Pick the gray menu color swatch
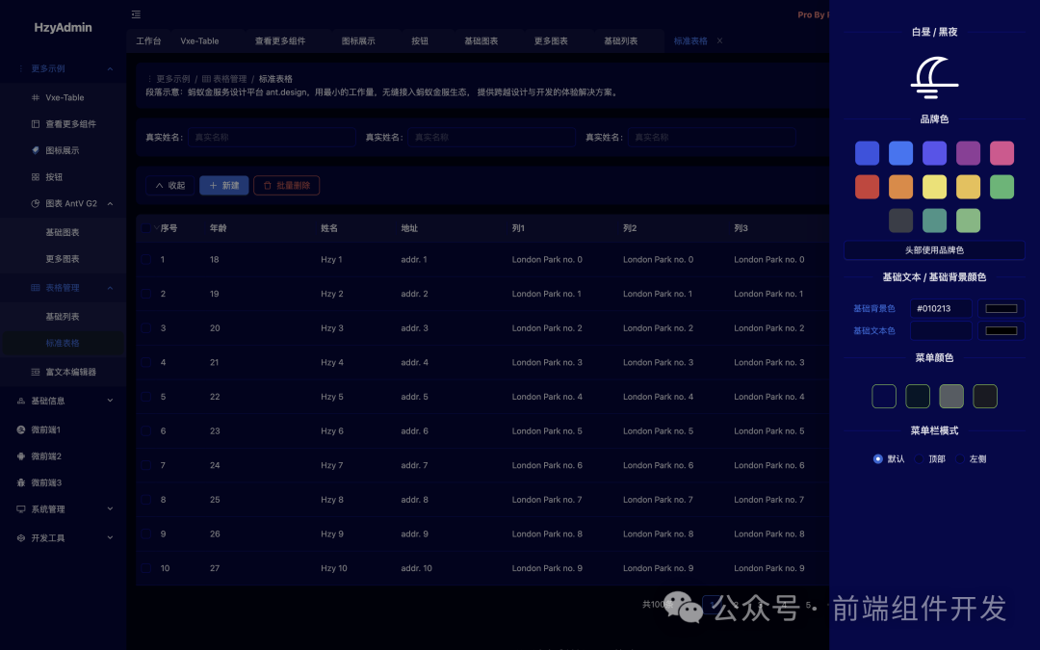Screen dimensions: 1040x650 [x=951, y=397]
